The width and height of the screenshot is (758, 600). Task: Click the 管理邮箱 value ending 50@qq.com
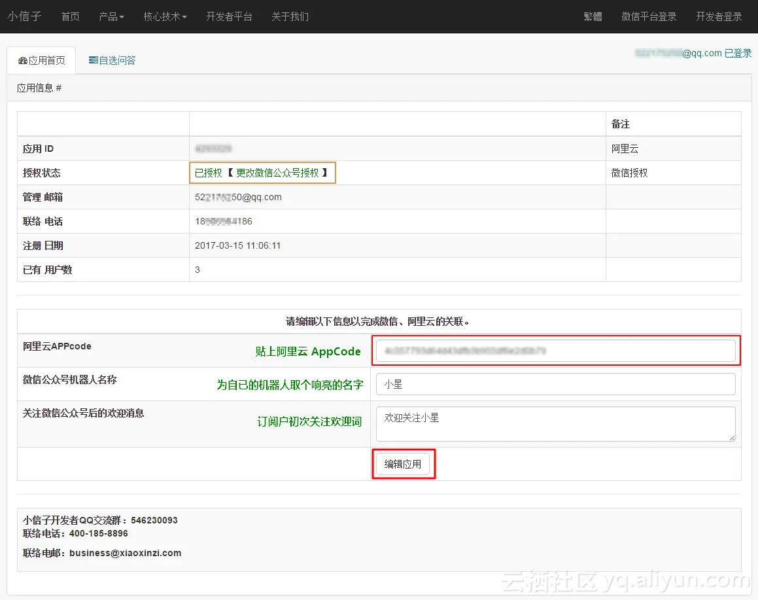pos(238,197)
